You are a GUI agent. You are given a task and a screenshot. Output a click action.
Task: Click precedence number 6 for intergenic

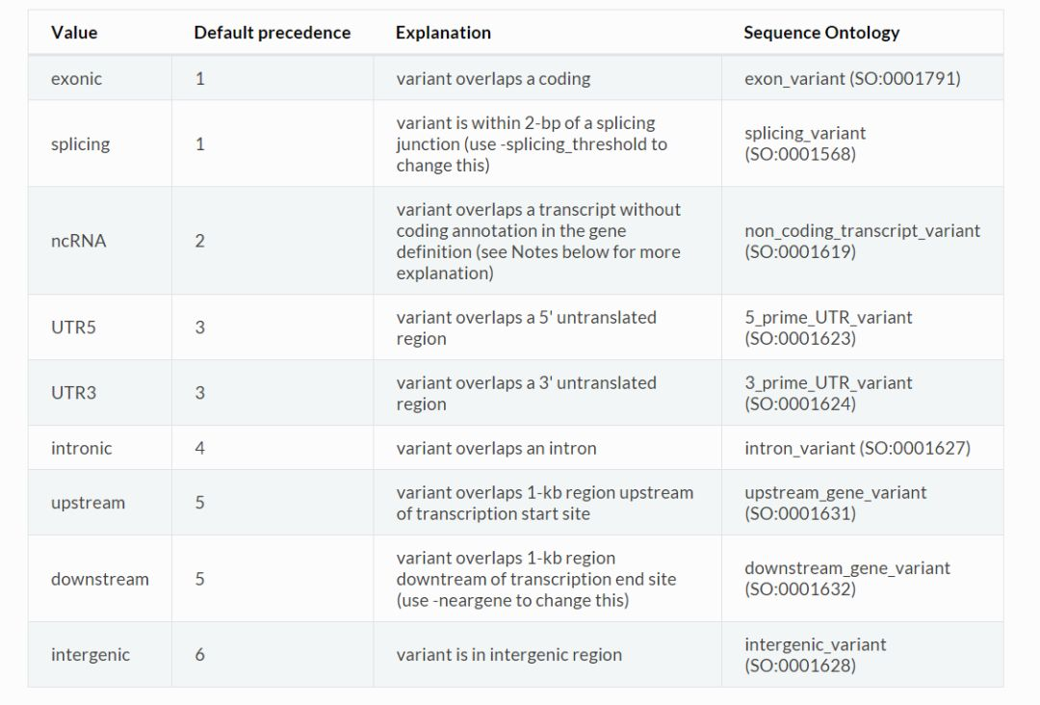pos(200,655)
